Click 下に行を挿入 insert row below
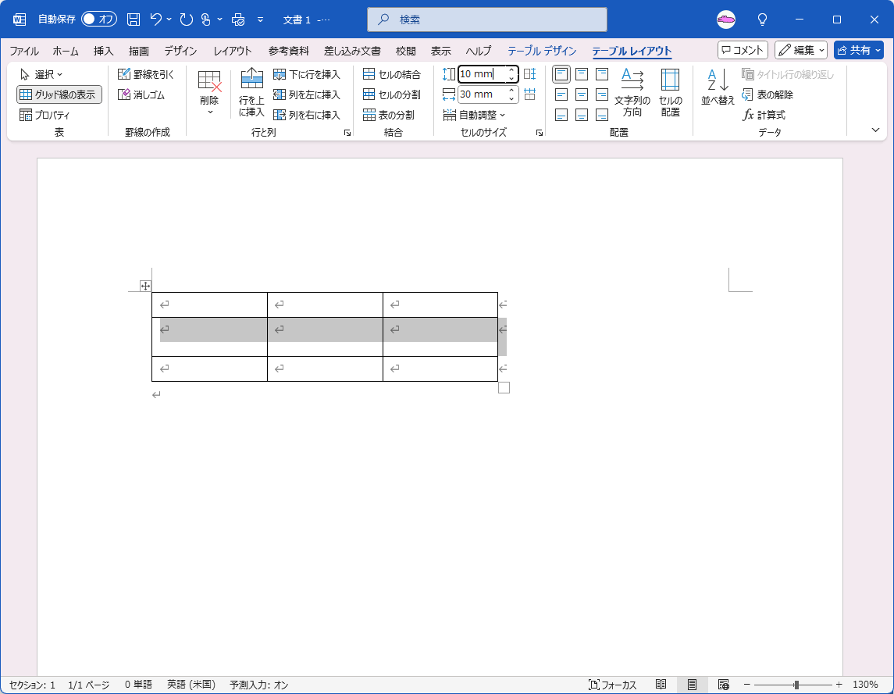The image size is (894, 694). point(307,74)
